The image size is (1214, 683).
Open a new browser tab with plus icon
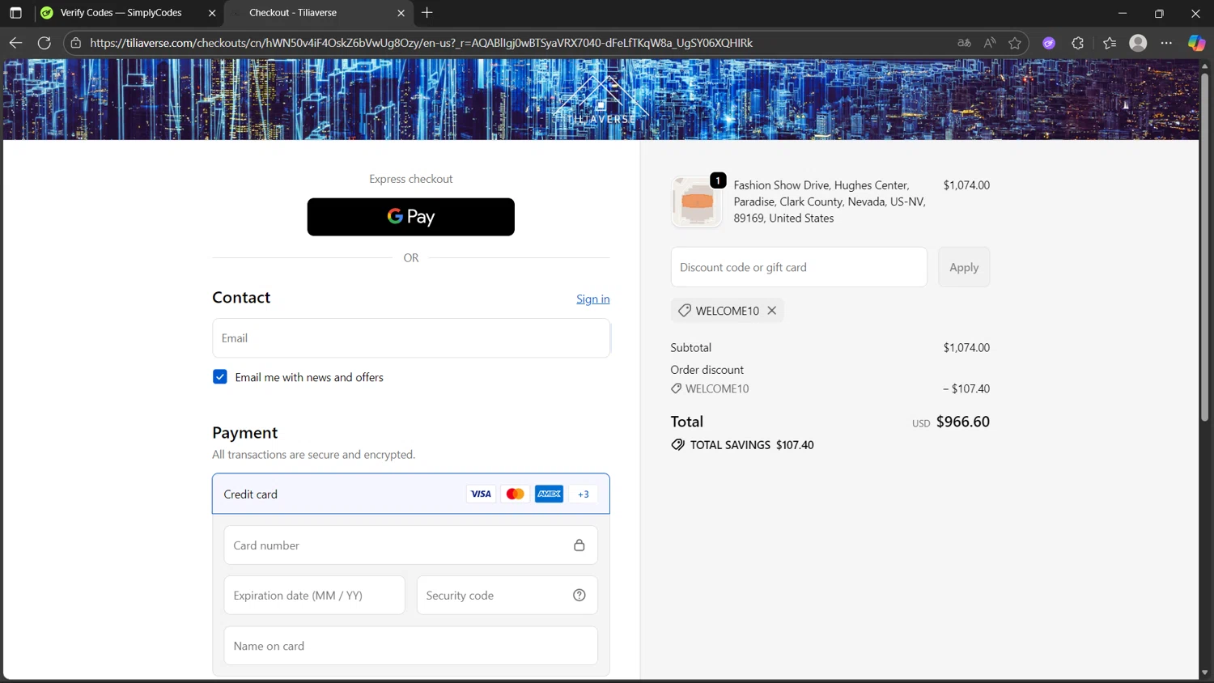click(x=427, y=13)
